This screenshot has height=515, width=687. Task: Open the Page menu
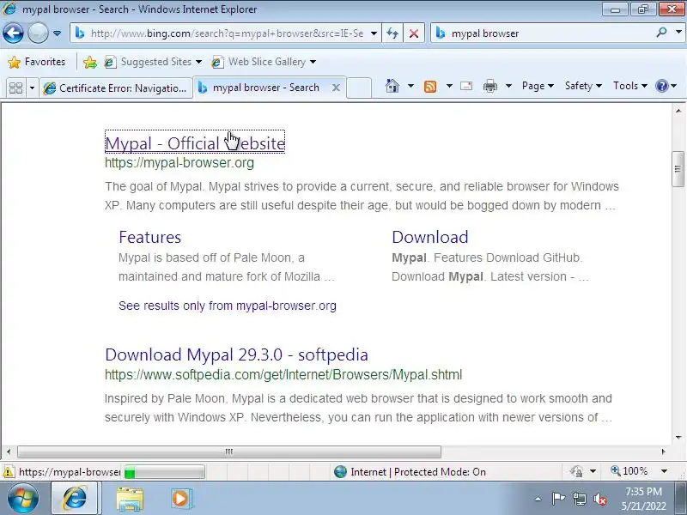point(538,86)
